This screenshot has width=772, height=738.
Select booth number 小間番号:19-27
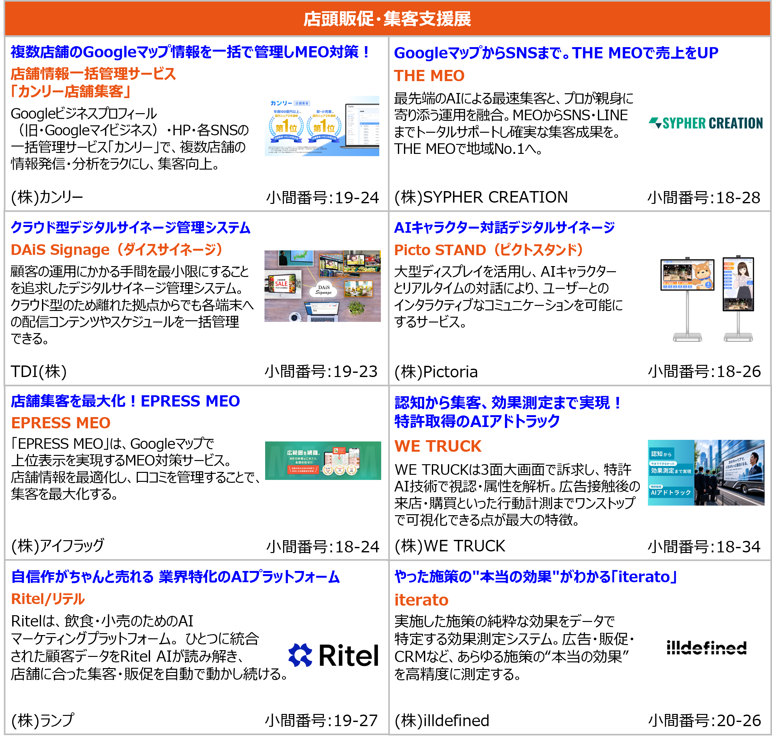tap(321, 721)
